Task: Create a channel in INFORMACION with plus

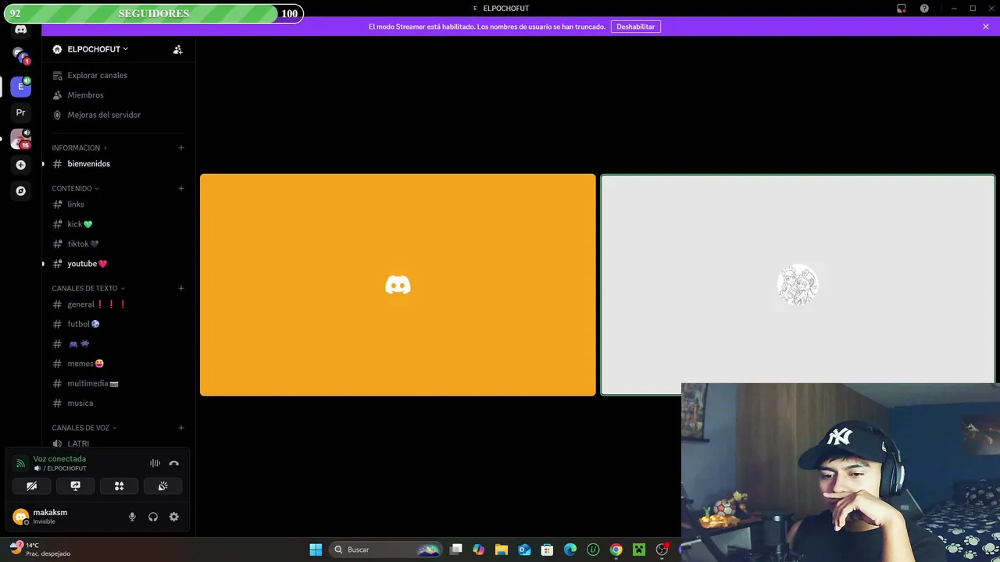Action: (x=180, y=148)
